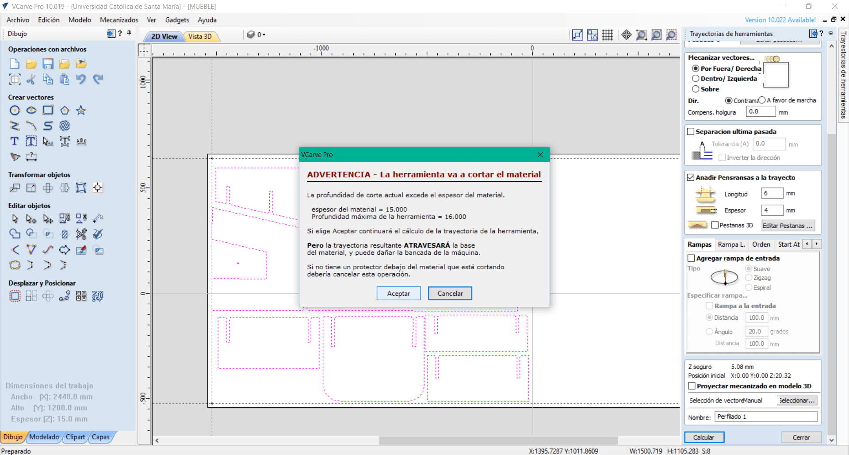Select the Draw Circle tool
849x455 pixels.
tap(15, 111)
